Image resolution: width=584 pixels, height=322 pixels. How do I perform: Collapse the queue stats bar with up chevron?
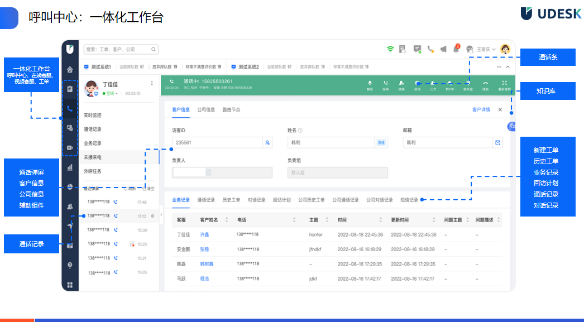click(x=507, y=67)
